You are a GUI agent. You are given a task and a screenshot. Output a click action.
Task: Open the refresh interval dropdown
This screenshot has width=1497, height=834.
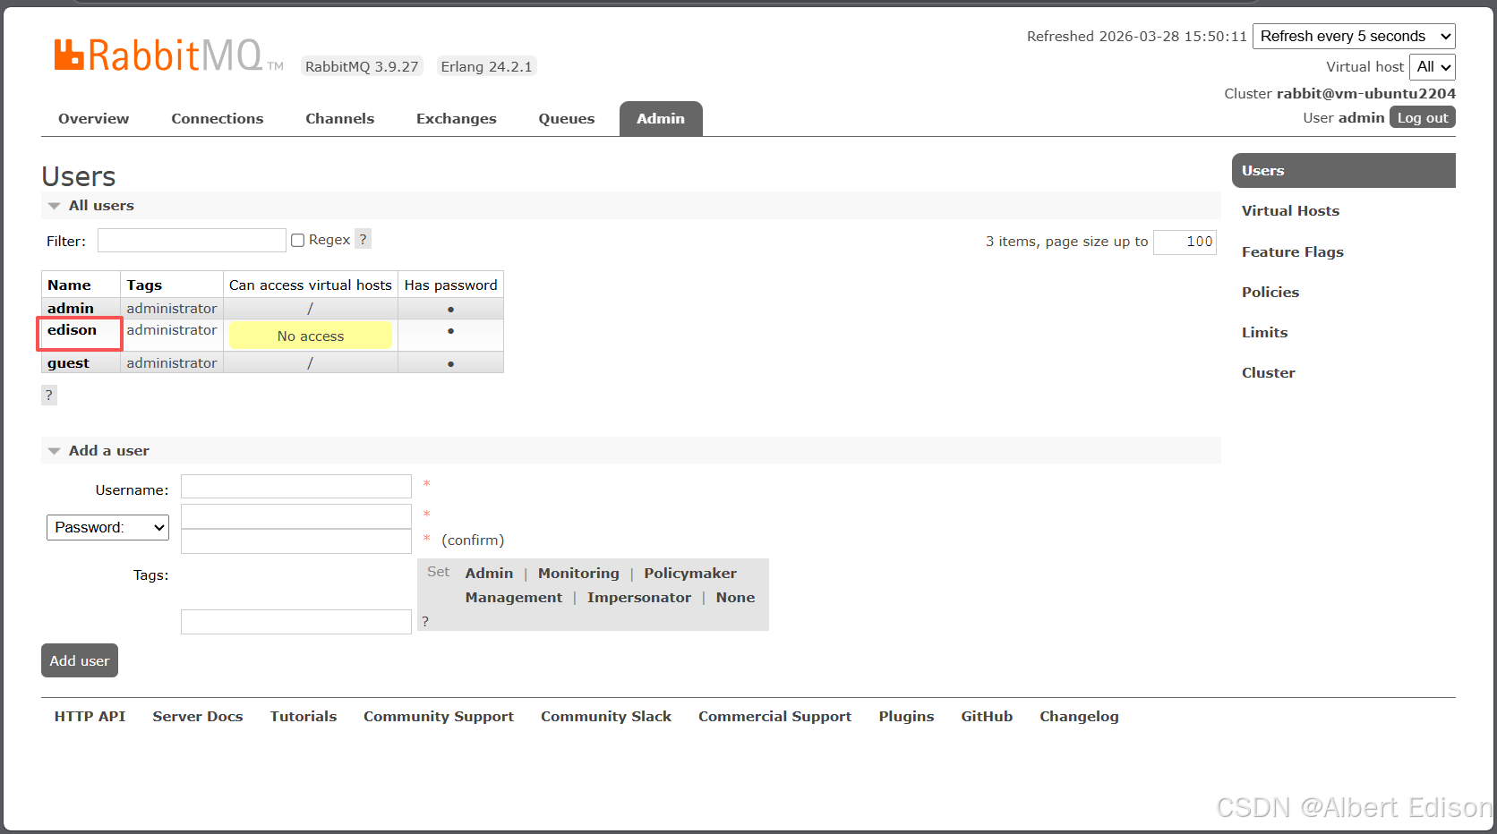1354,36
